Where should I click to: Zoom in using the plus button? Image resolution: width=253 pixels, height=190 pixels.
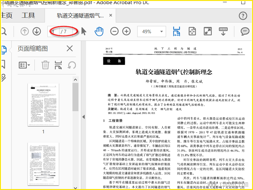126,31
